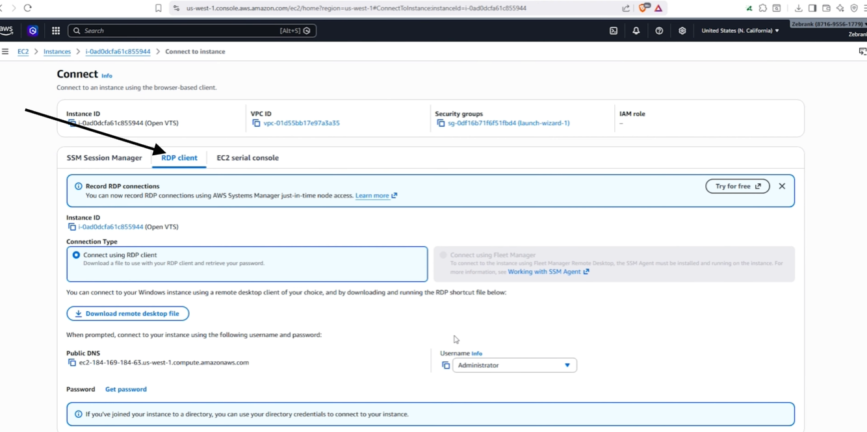Open the AWS help question mark icon
Screen dimensions: 867x432
(x=659, y=31)
